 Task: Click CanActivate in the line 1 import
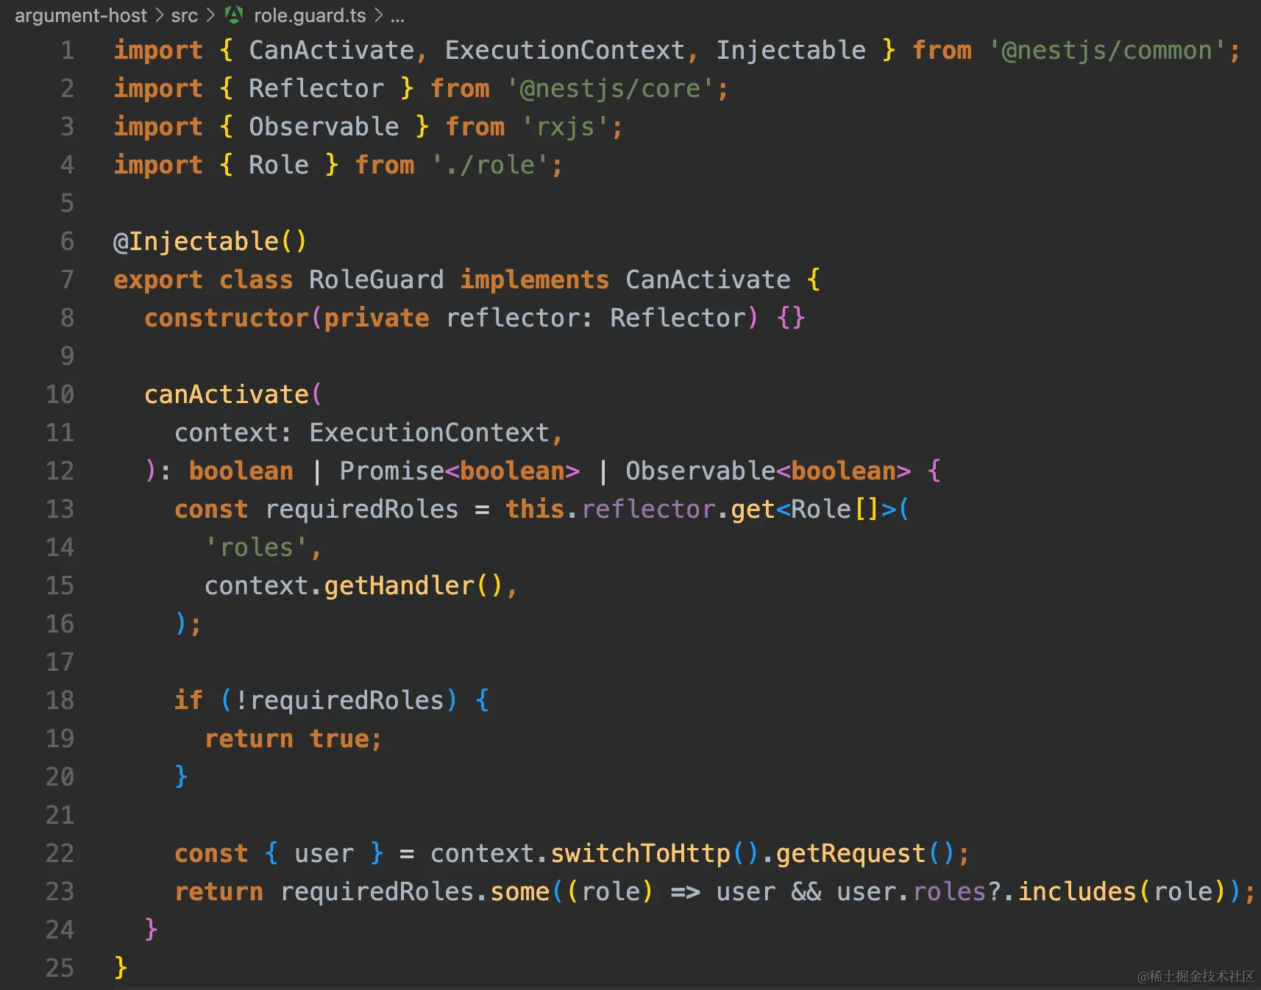coord(331,50)
